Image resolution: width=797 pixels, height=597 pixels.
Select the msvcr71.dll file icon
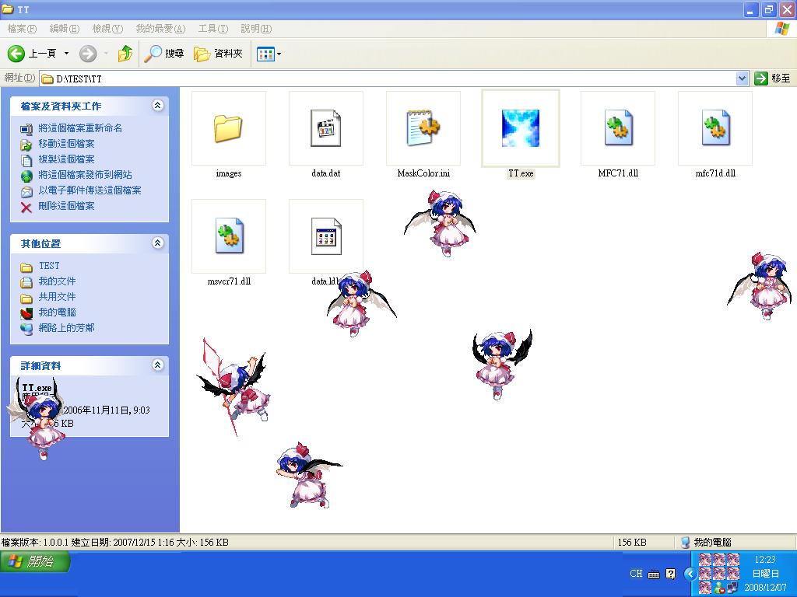coord(228,236)
